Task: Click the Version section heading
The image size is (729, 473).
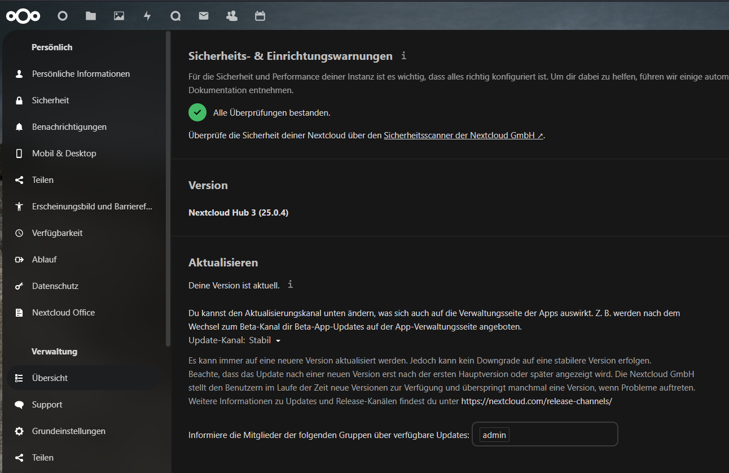Action: (208, 185)
